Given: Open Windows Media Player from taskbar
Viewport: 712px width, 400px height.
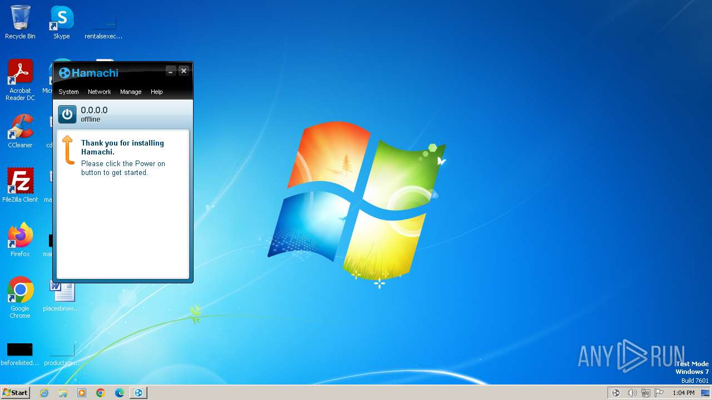Looking at the screenshot, I should click(x=82, y=393).
